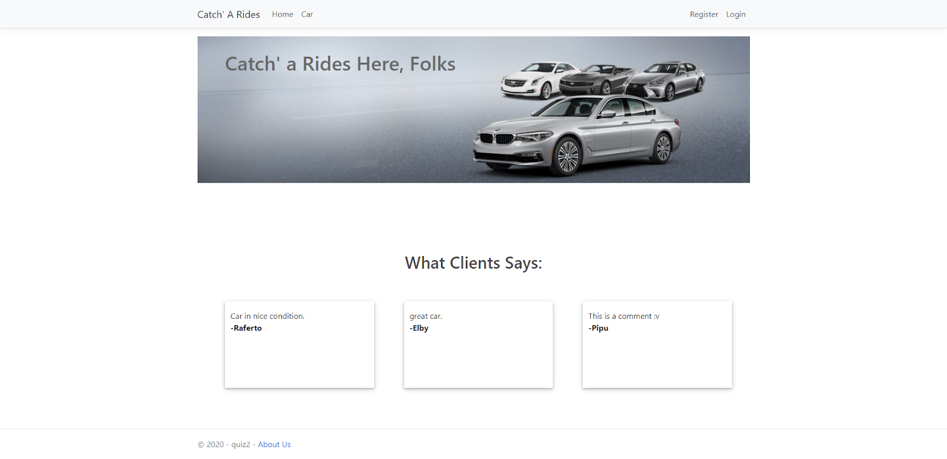
Task: Open the Login page
Action: coord(736,14)
